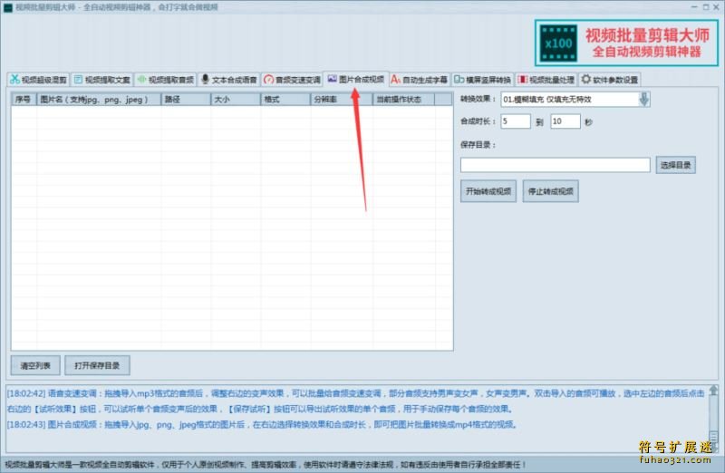
Task: Minimize the application window
Action: (x=694, y=7)
